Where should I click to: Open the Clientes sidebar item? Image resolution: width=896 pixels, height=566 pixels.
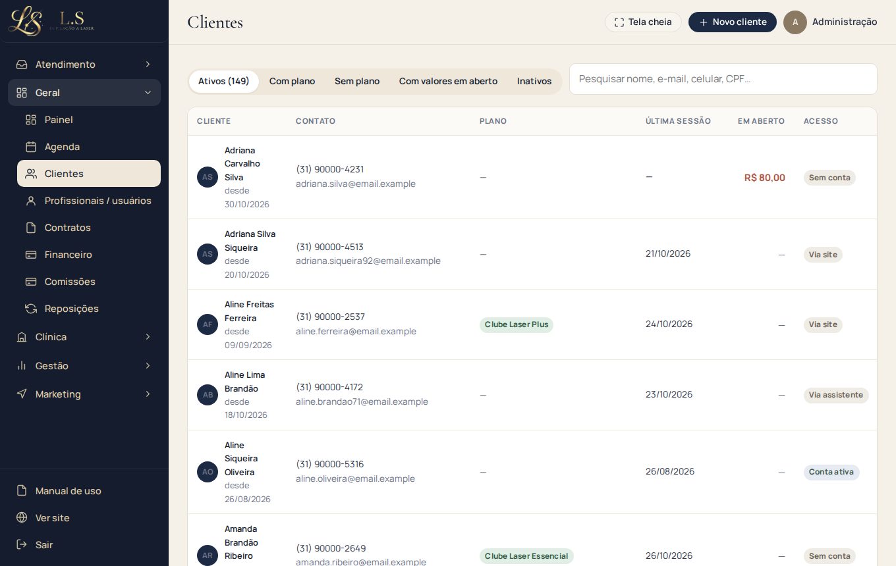coord(89,174)
